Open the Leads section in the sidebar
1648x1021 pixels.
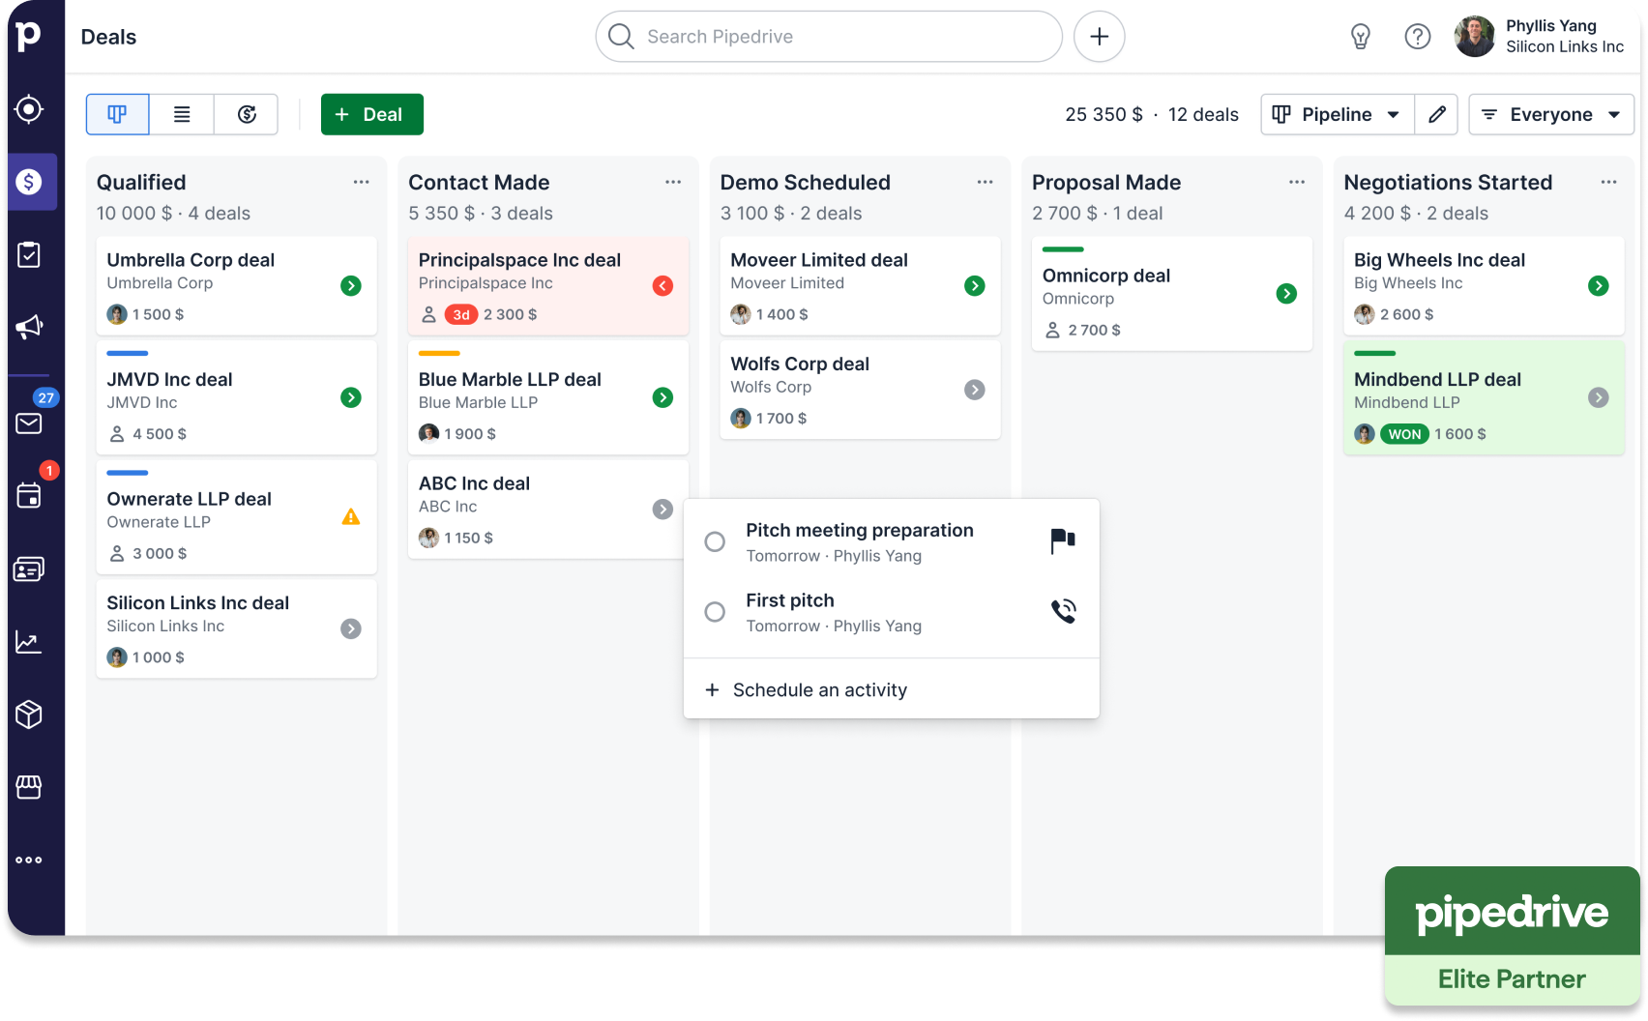(x=29, y=109)
